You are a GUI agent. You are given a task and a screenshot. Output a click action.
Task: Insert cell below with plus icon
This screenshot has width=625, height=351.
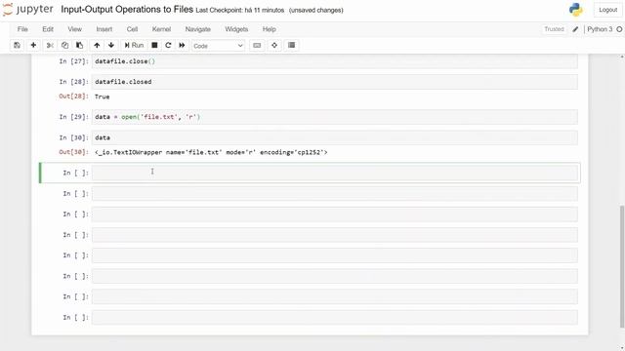pos(33,46)
